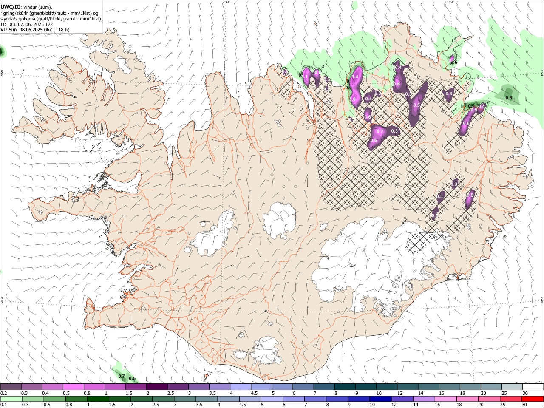Click the light grey 25 swatch on upper scale
Screen dimensions: 544x408
(x=512, y=387)
